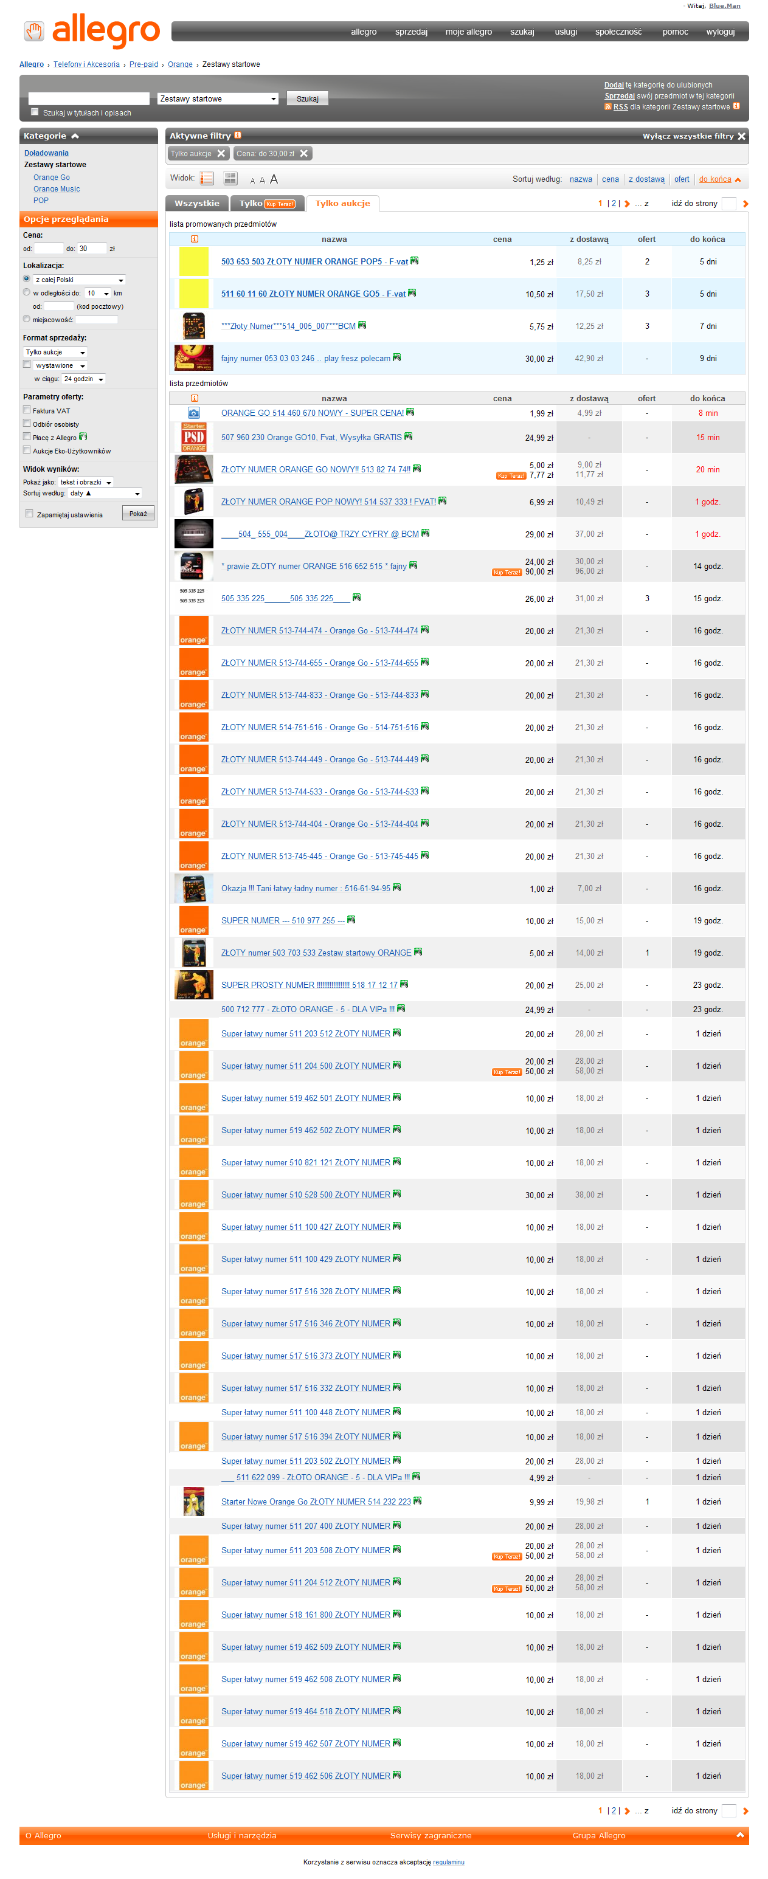Click 'wyloguj' in the top menu
The width and height of the screenshot is (768, 1879).
tap(721, 32)
